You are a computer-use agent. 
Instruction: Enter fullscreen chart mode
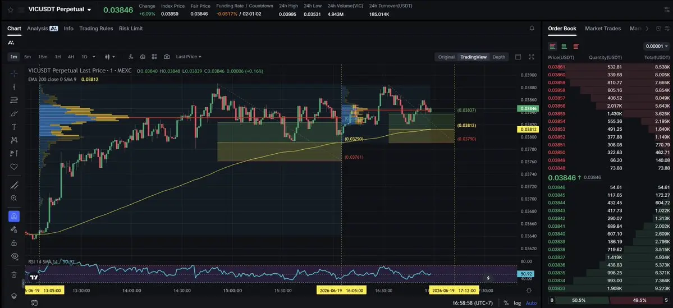[532, 57]
